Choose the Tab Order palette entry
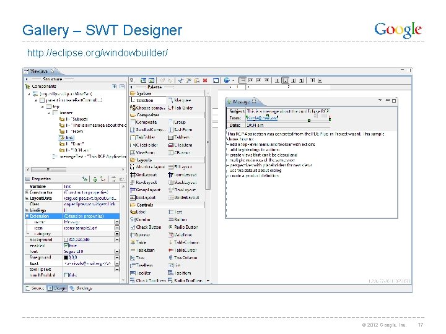The width and height of the screenshot is (446, 334). 180,108
